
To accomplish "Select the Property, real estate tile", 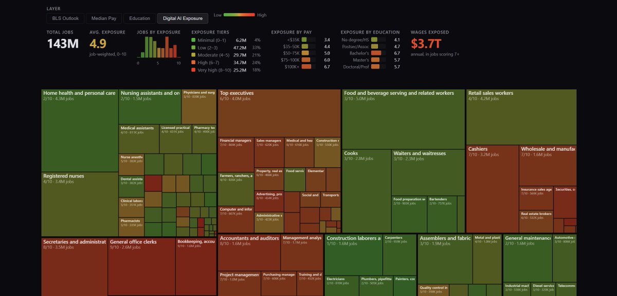I will (x=269, y=179).
